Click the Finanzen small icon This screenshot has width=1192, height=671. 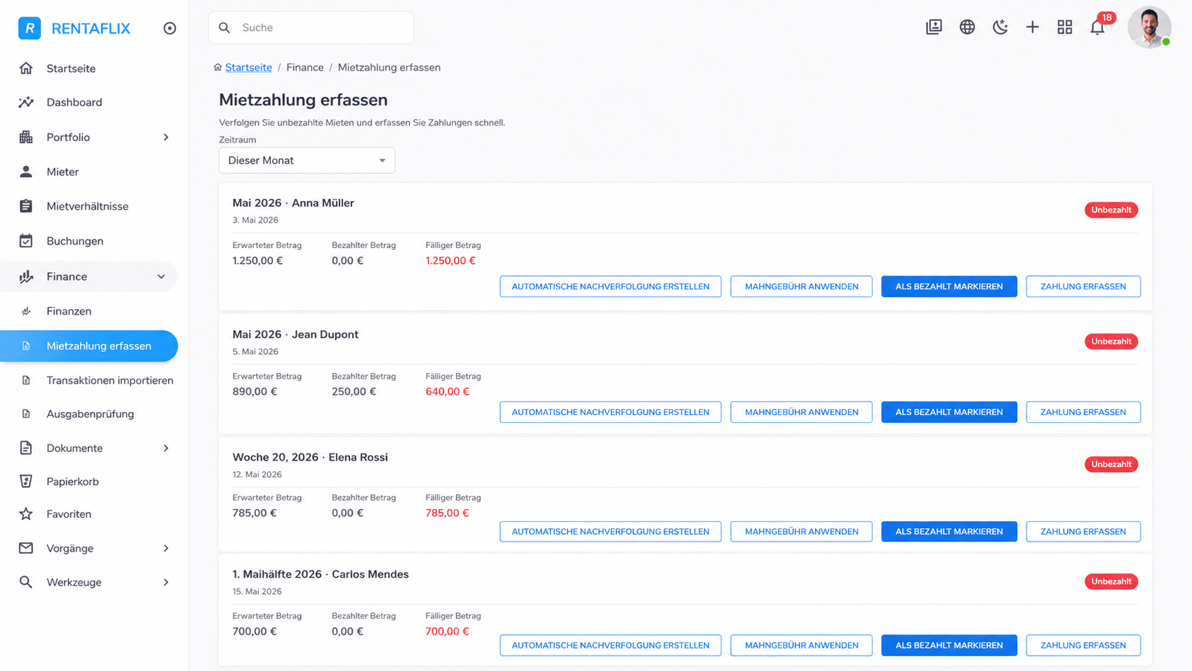pos(26,311)
